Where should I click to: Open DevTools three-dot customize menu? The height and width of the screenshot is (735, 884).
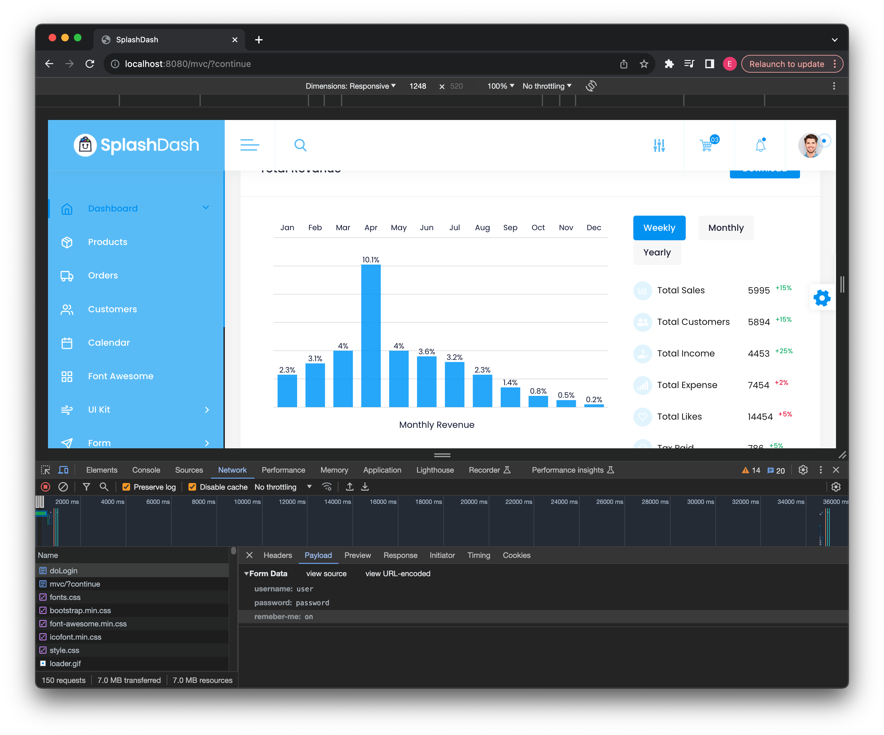(821, 470)
